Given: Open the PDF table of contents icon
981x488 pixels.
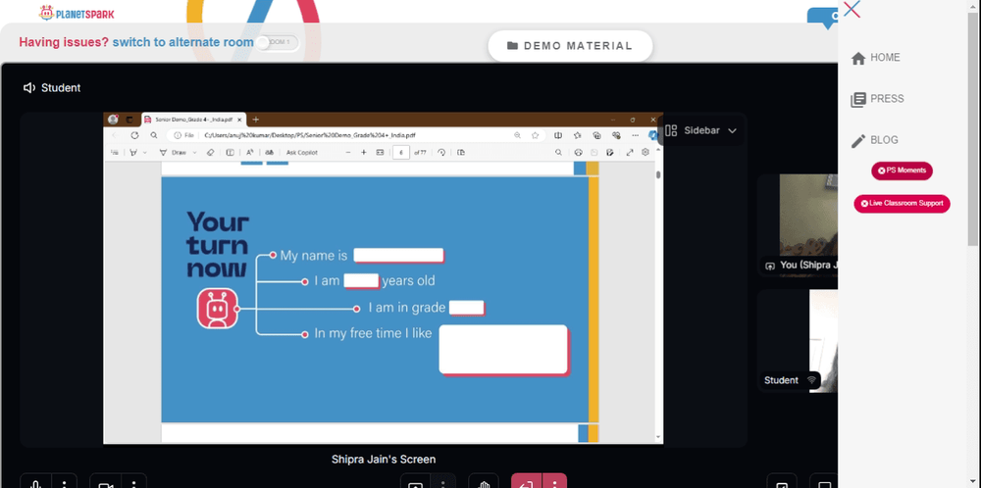Looking at the screenshot, I should [x=115, y=153].
